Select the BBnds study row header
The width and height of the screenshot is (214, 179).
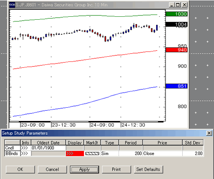12,154
